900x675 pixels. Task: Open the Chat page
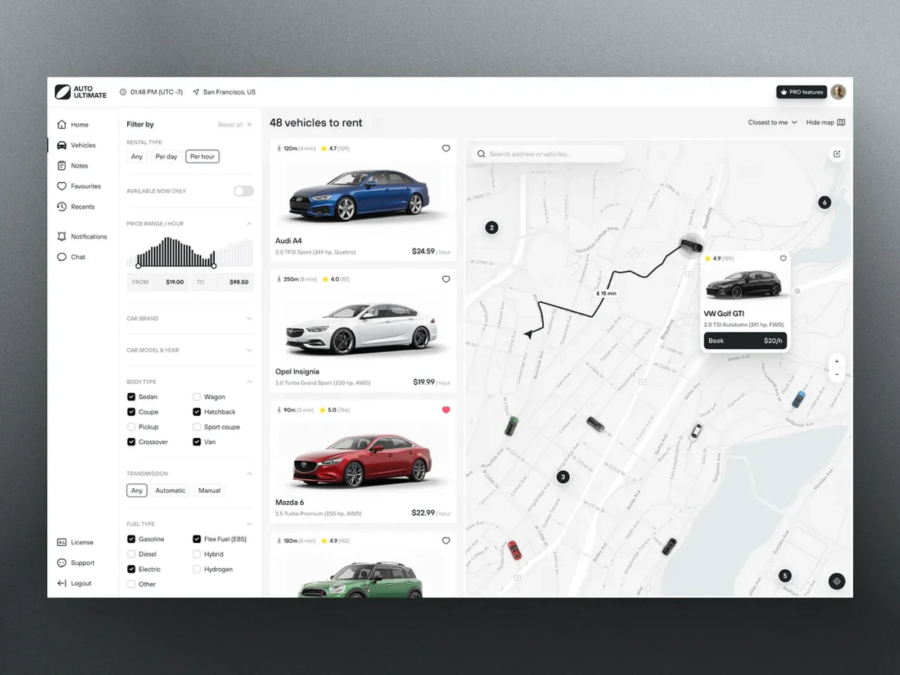point(71,257)
